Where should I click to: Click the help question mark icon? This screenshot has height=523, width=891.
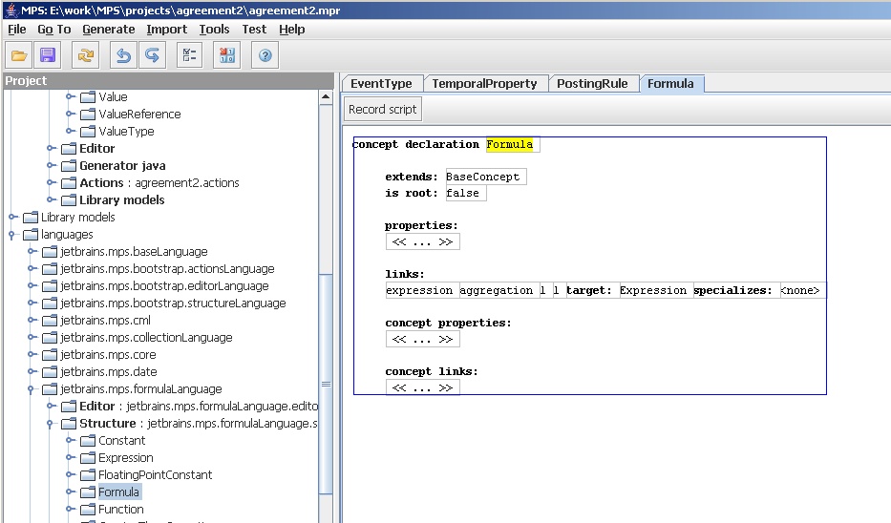265,56
